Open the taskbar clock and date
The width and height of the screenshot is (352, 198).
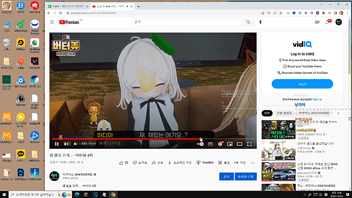click(337, 194)
